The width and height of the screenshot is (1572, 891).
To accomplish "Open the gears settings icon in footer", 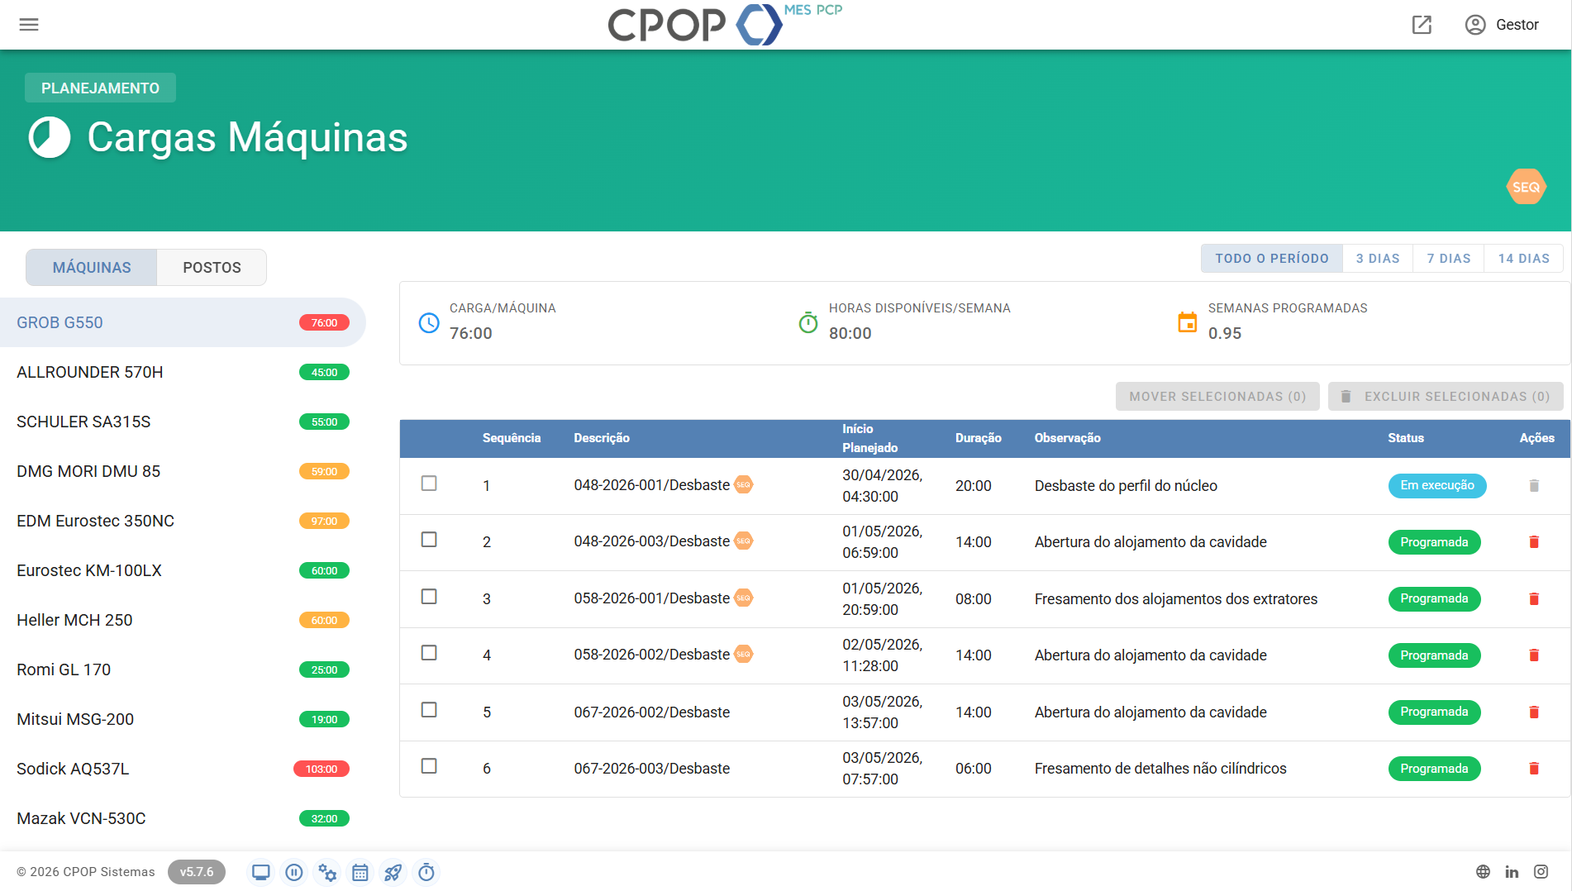I will tap(327, 872).
